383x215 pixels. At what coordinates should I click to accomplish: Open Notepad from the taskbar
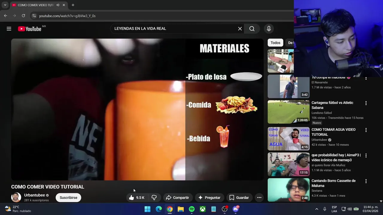[214, 209]
